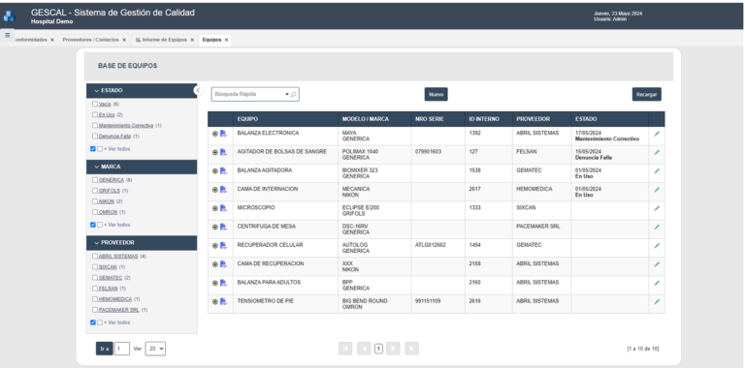Click the edit pencil for BALANZA PARA ADULTOS
The image size is (745, 368).
click(657, 283)
